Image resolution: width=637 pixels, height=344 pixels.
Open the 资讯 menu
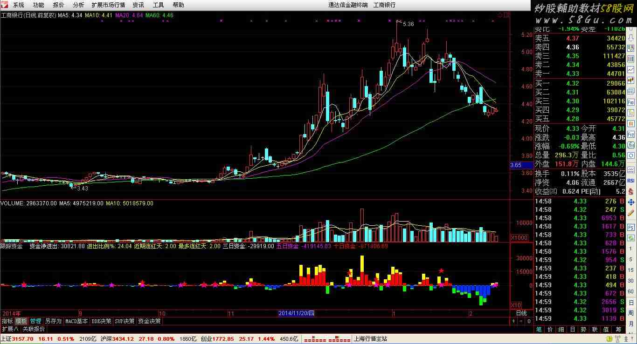[138, 5]
